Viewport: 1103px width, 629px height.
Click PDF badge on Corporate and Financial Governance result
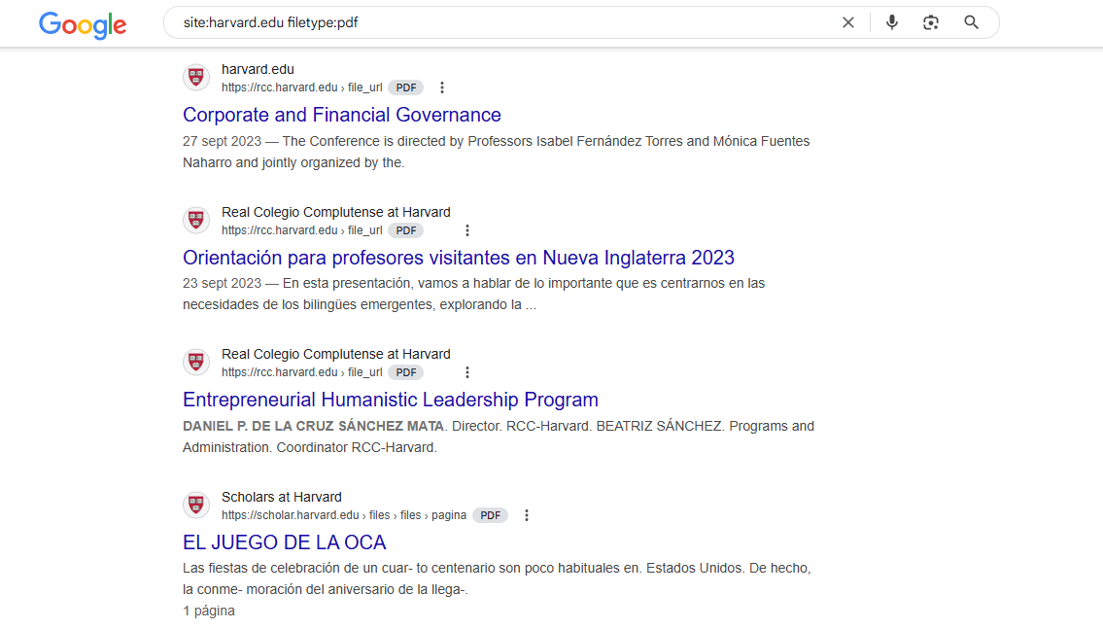(406, 87)
